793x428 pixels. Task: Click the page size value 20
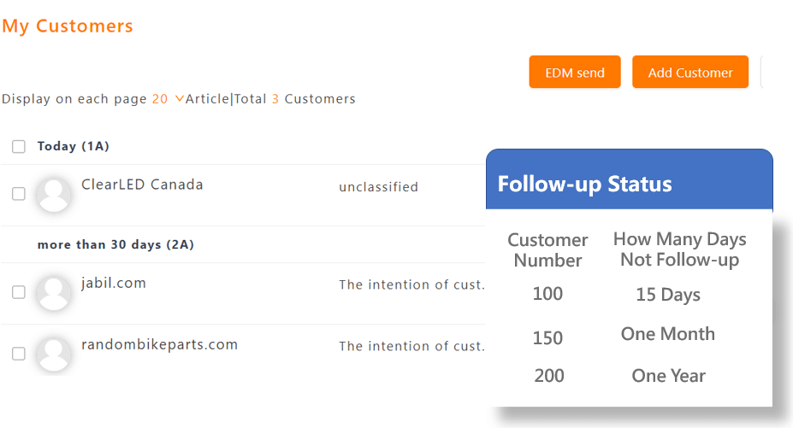tap(160, 98)
